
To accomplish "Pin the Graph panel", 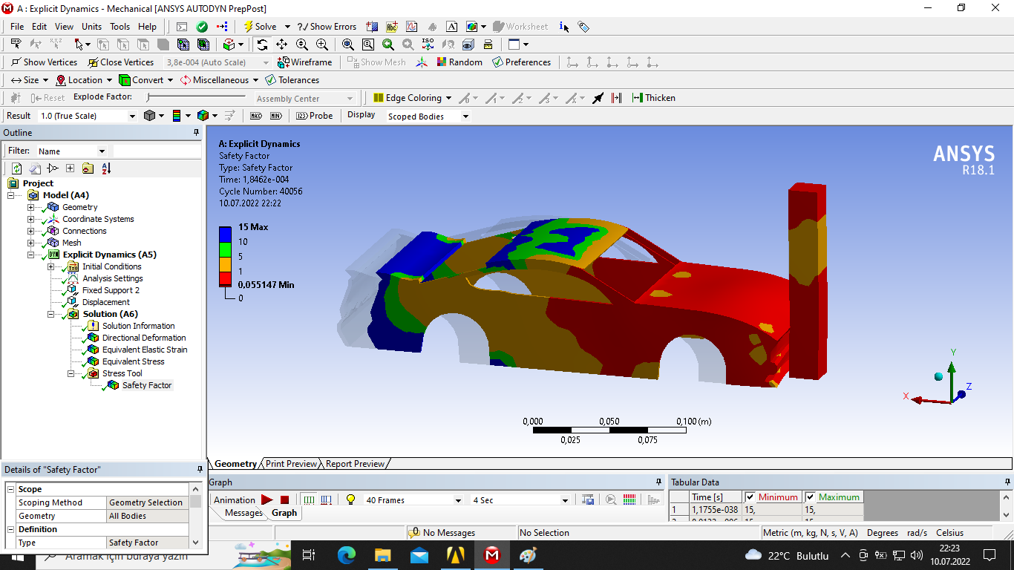I will (x=659, y=482).
